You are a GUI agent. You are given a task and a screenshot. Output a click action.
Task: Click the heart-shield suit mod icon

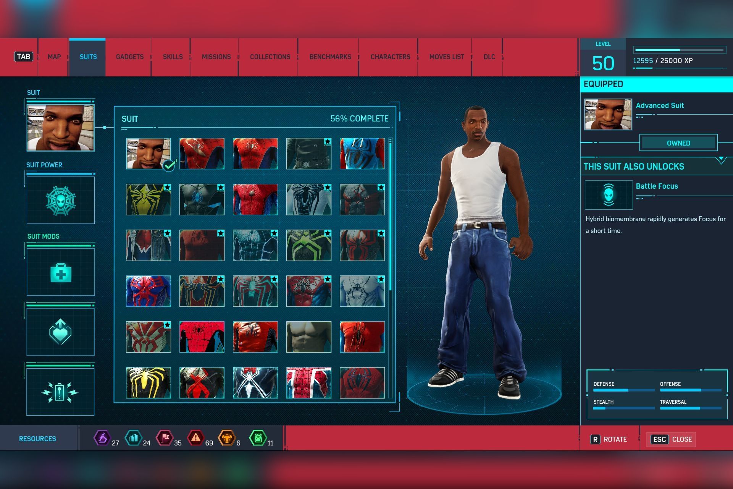coord(60,332)
